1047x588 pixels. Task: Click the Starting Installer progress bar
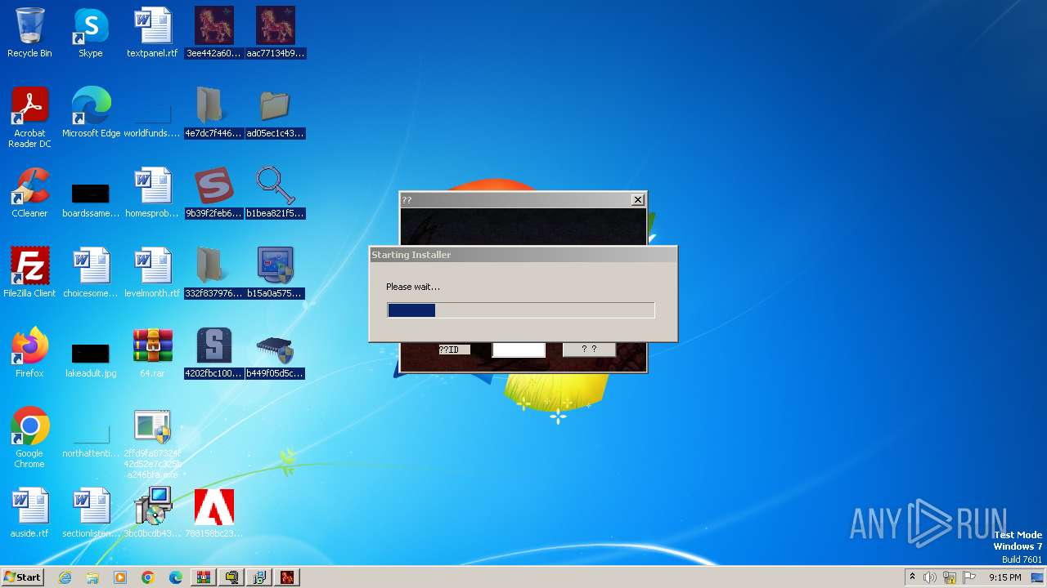pos(521,310)
